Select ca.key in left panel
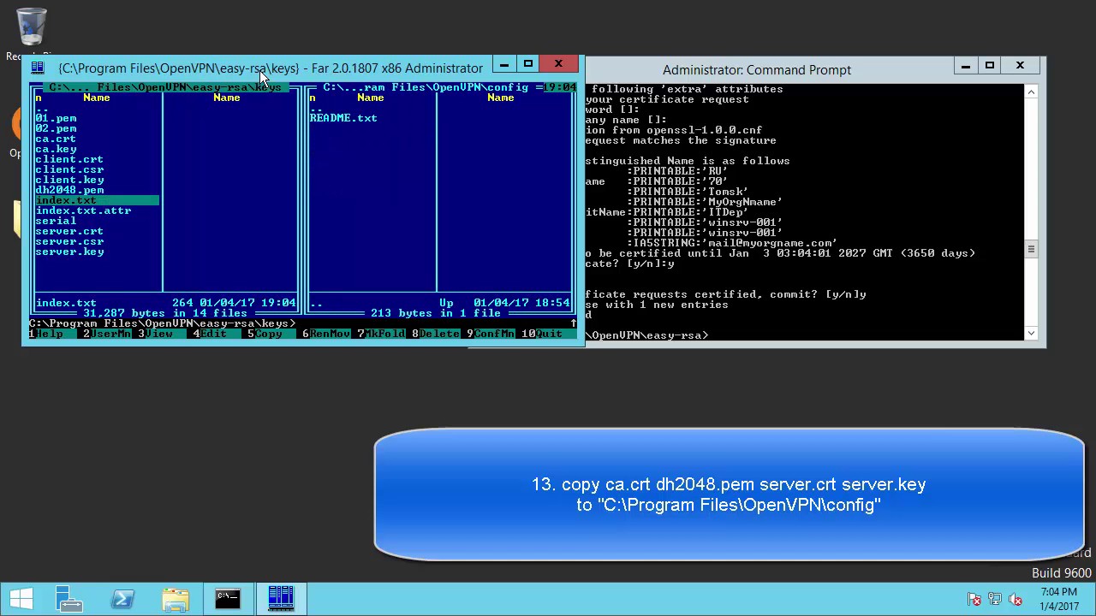Screen dimensions: 1096x616 (x=56, y=149)
